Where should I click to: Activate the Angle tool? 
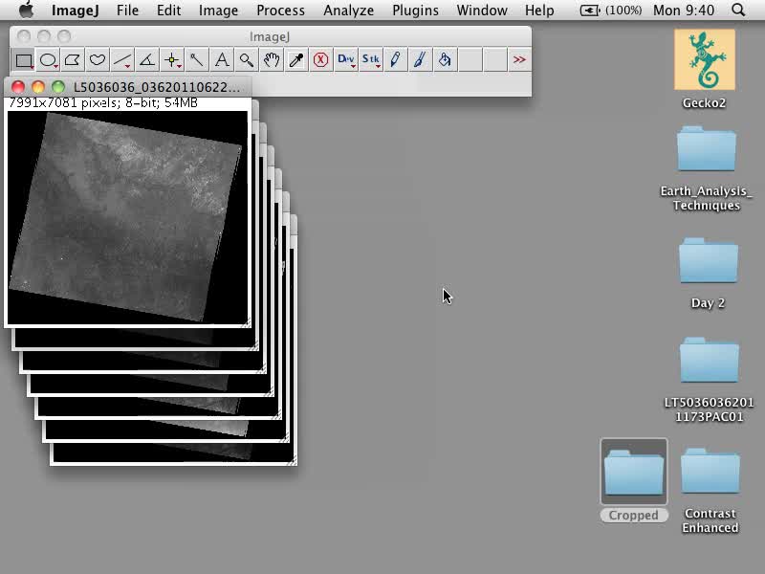pyautogui.click(x=147, y=60)
